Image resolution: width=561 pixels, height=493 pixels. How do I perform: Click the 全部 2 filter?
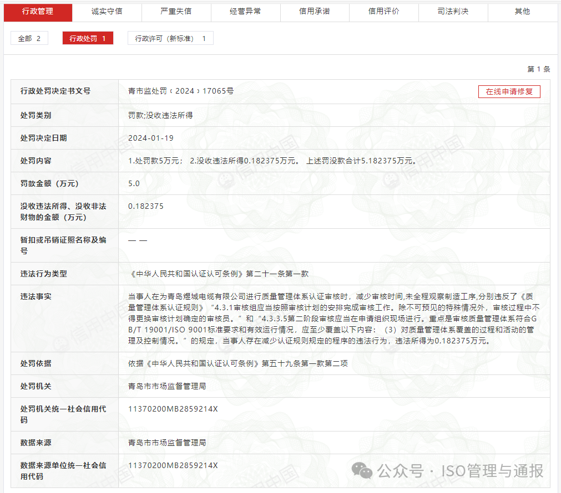pyautogui.click(x=29, y=38)
